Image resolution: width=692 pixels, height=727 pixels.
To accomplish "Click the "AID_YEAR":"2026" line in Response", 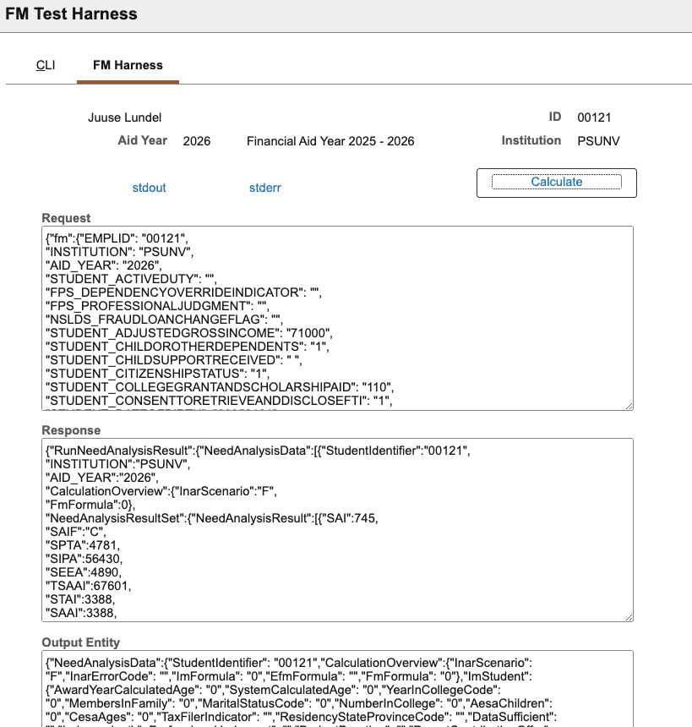I will 102,478.
